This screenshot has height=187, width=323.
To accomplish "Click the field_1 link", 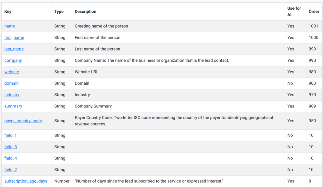I will coord(11,136).
